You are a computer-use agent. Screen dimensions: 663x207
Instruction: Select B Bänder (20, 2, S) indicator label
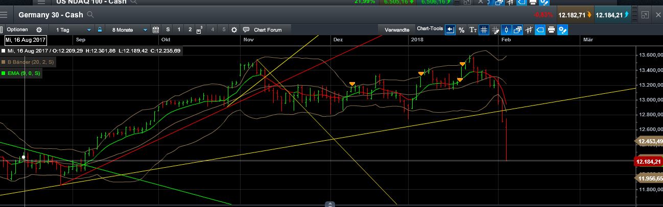[x=31, y=62]
